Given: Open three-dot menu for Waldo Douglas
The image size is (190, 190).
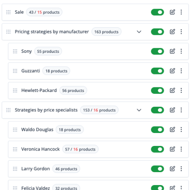Looking at the screenshot, I should [181, 130].
